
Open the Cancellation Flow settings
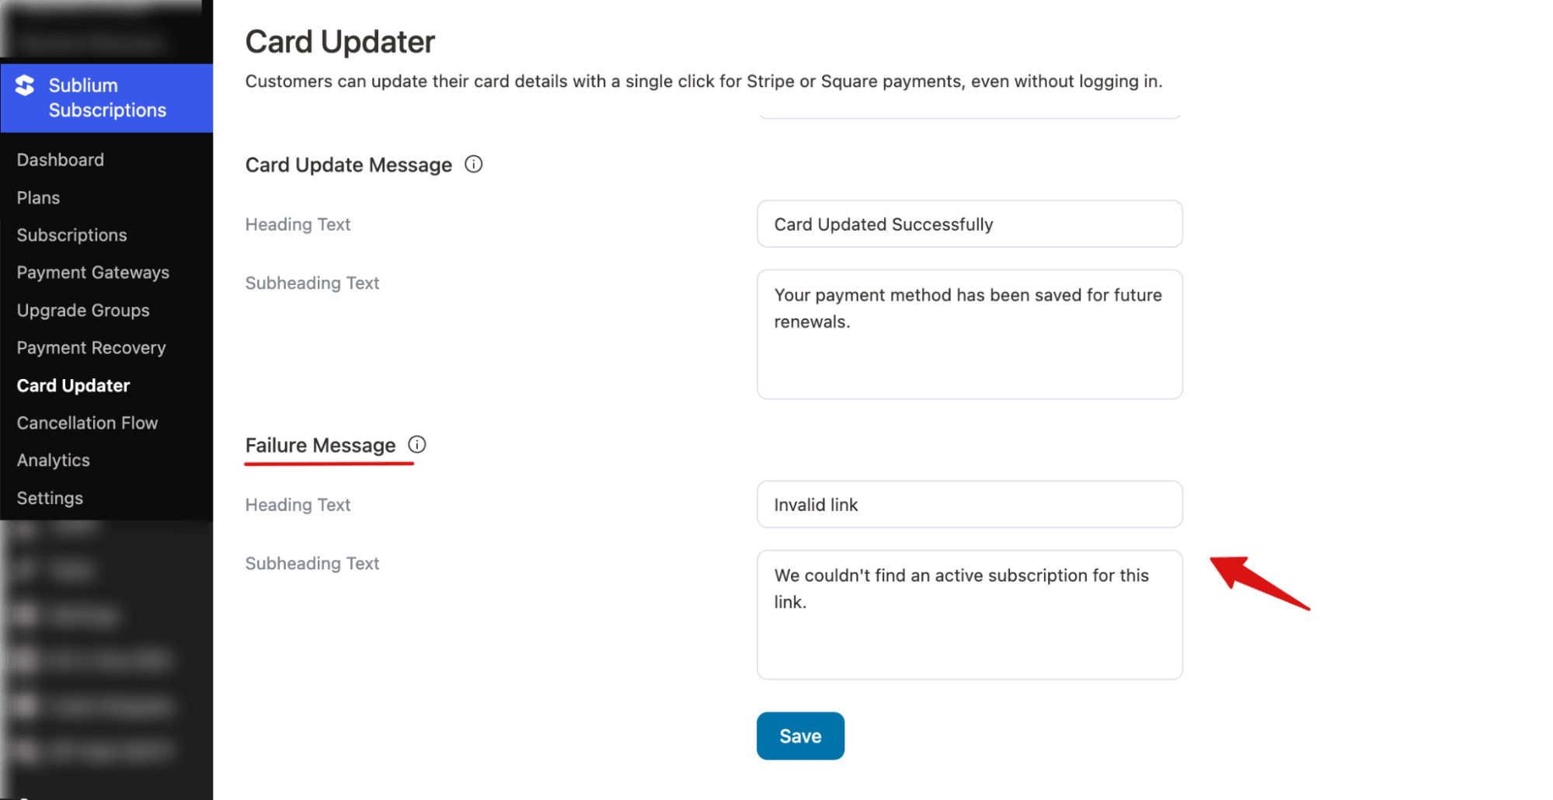86,423
